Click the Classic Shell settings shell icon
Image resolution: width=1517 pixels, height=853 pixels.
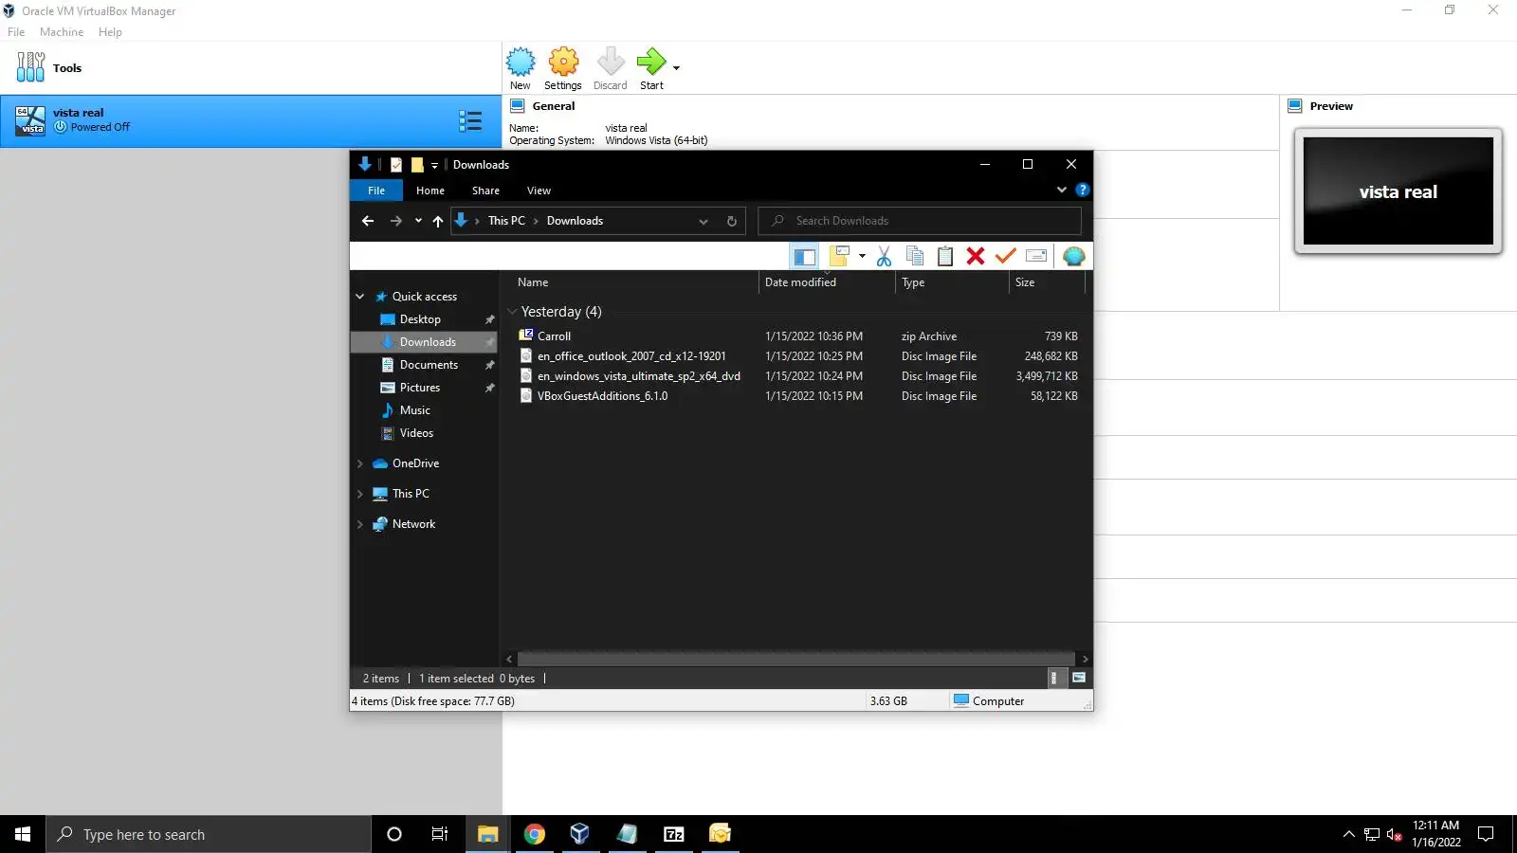click(1073, 256)
